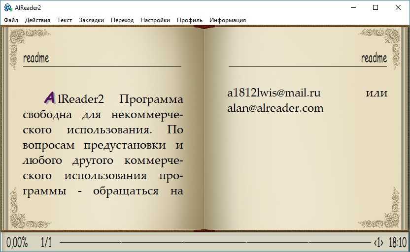Viewport: 410px width, 252px height.
Task: Click the right page readme header
Action: click(374, 58)
